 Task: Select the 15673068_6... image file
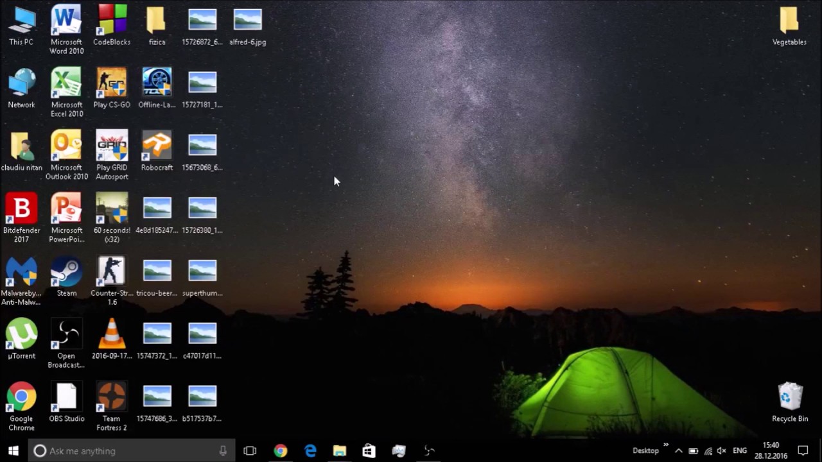point(202,151)
